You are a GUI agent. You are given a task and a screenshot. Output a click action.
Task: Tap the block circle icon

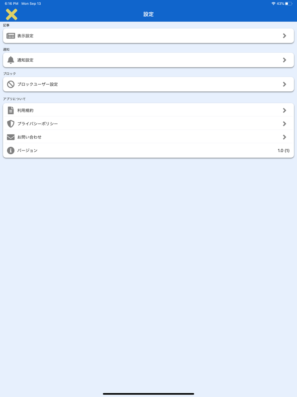[11, 85]
